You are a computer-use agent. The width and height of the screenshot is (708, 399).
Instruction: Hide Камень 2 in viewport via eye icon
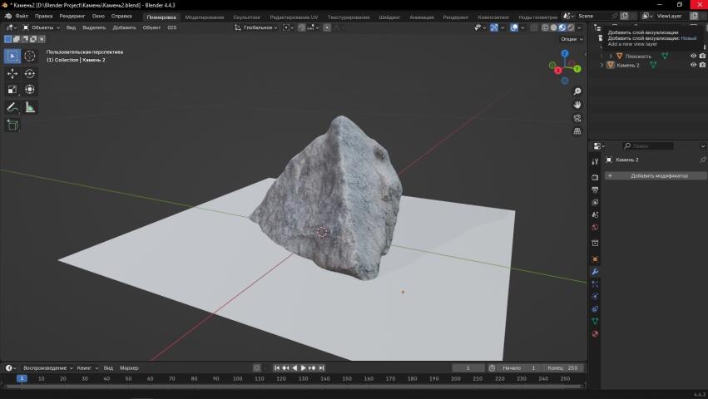[x=694, y=65]
